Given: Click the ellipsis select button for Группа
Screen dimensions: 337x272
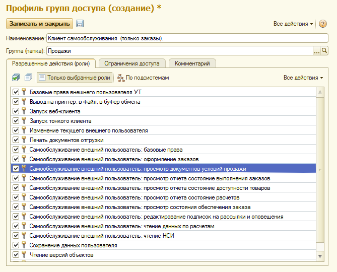Looking at the screenshot, I should [x=317, y=50].
